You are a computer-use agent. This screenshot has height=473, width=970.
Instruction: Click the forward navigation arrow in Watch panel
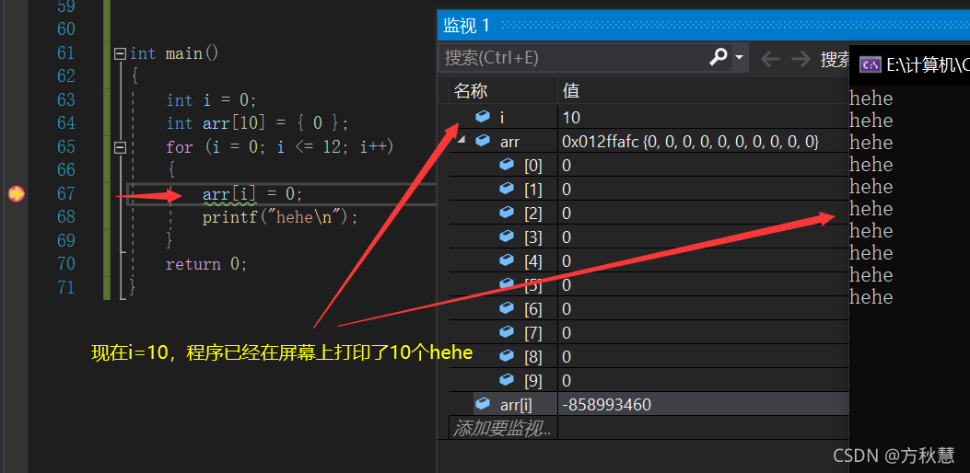click(801, 59)
